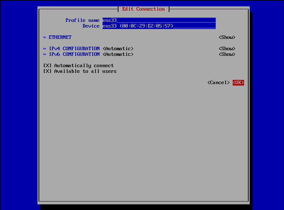The image size is (284, 210).
Task: Open IPv4 Automatic method dropdown
Action: [x=118, y=48]
